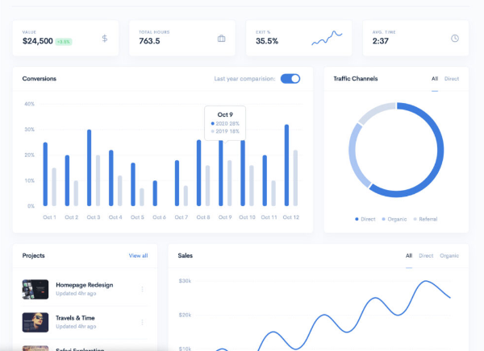
Task: Select the Direct tab in Traffic Channels
Action: pyautogui.click(x=452, y=79)
